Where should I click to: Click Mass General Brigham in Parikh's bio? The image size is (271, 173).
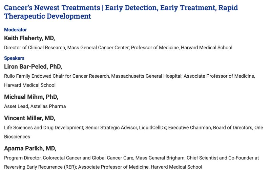pyautogui.click(x=160, y=158)
